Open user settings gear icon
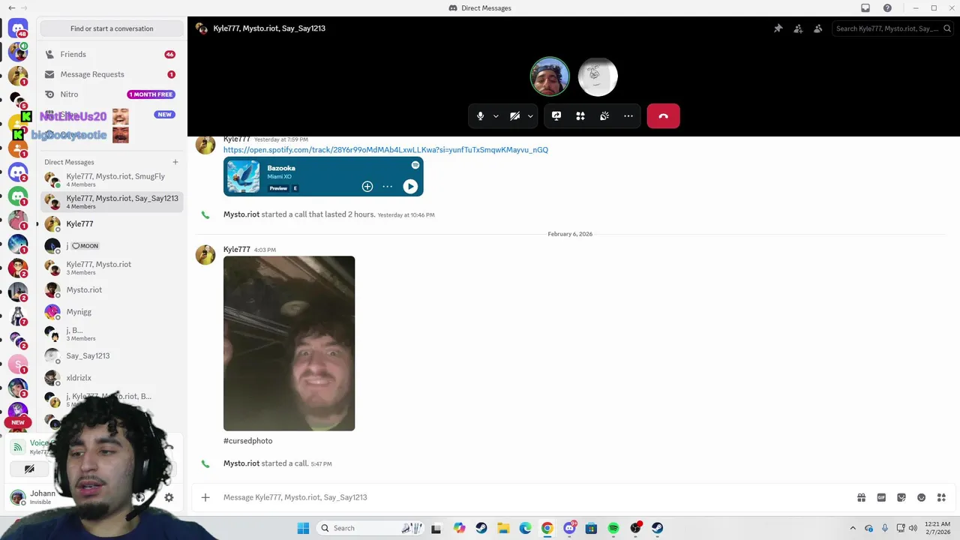Viewport: 960px width, 540px height. pos(169,497)
